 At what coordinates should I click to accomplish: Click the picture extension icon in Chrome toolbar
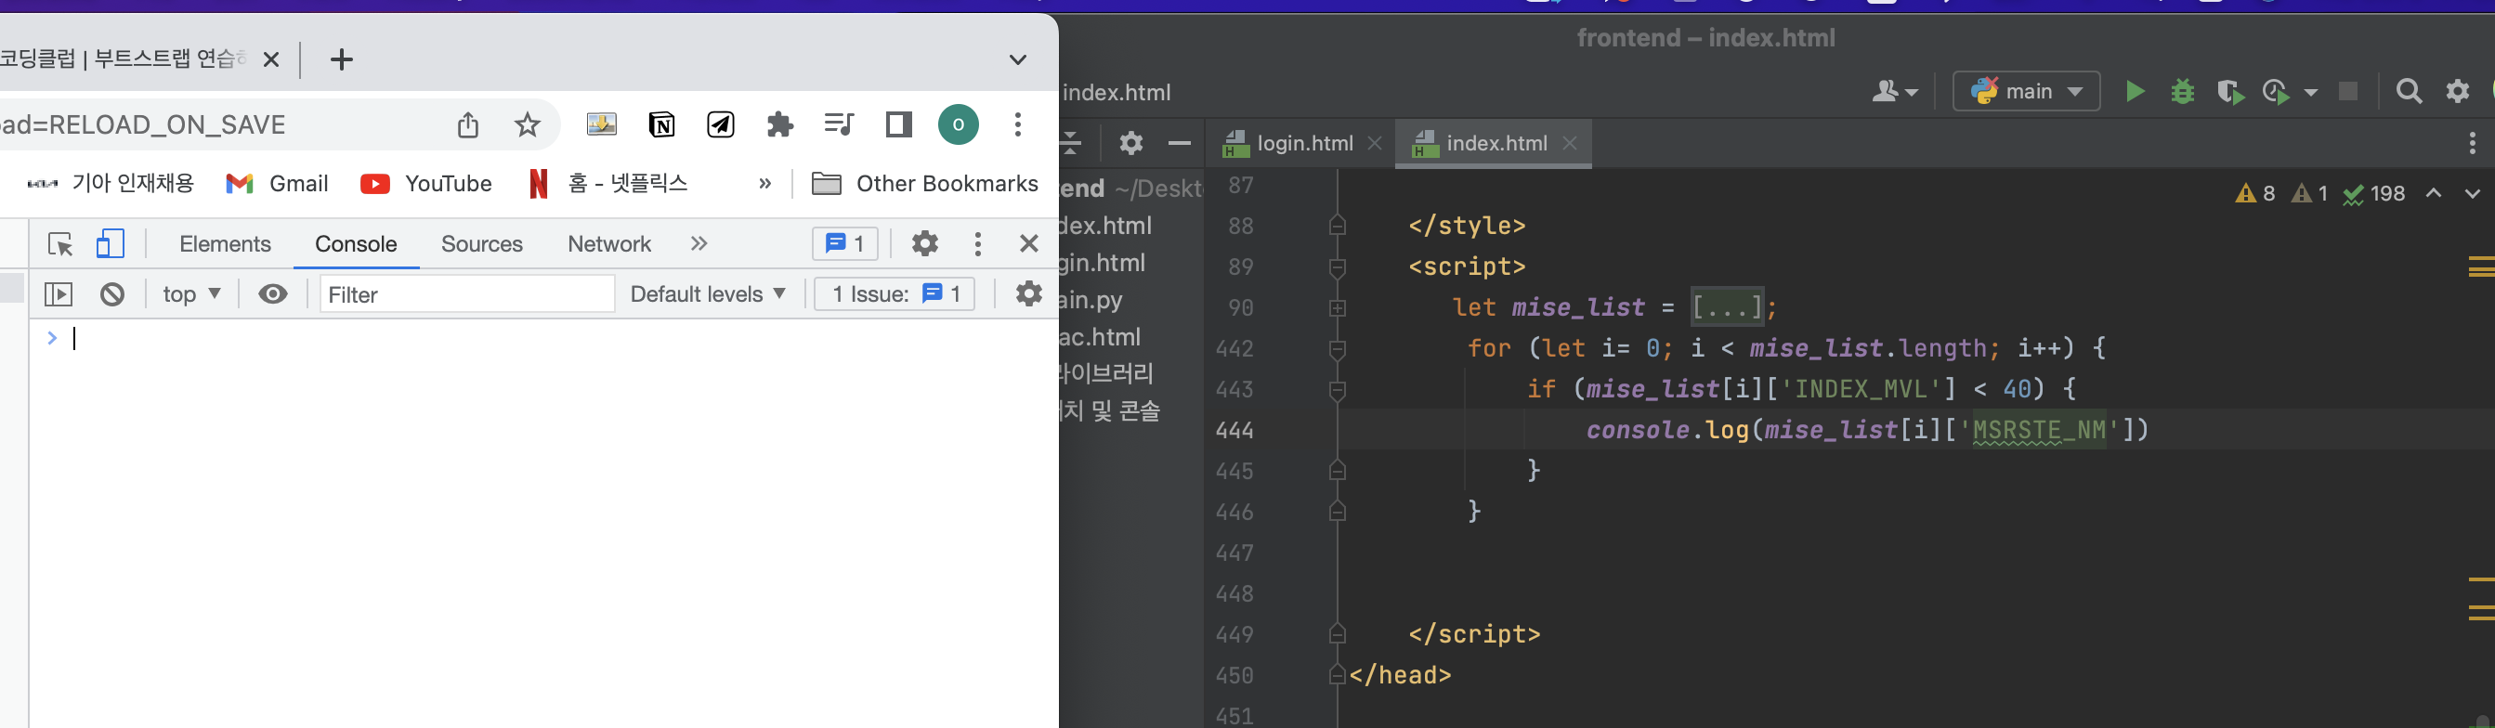[602, 124]
